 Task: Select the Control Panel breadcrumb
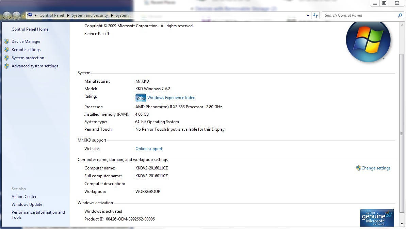point(51,15)
